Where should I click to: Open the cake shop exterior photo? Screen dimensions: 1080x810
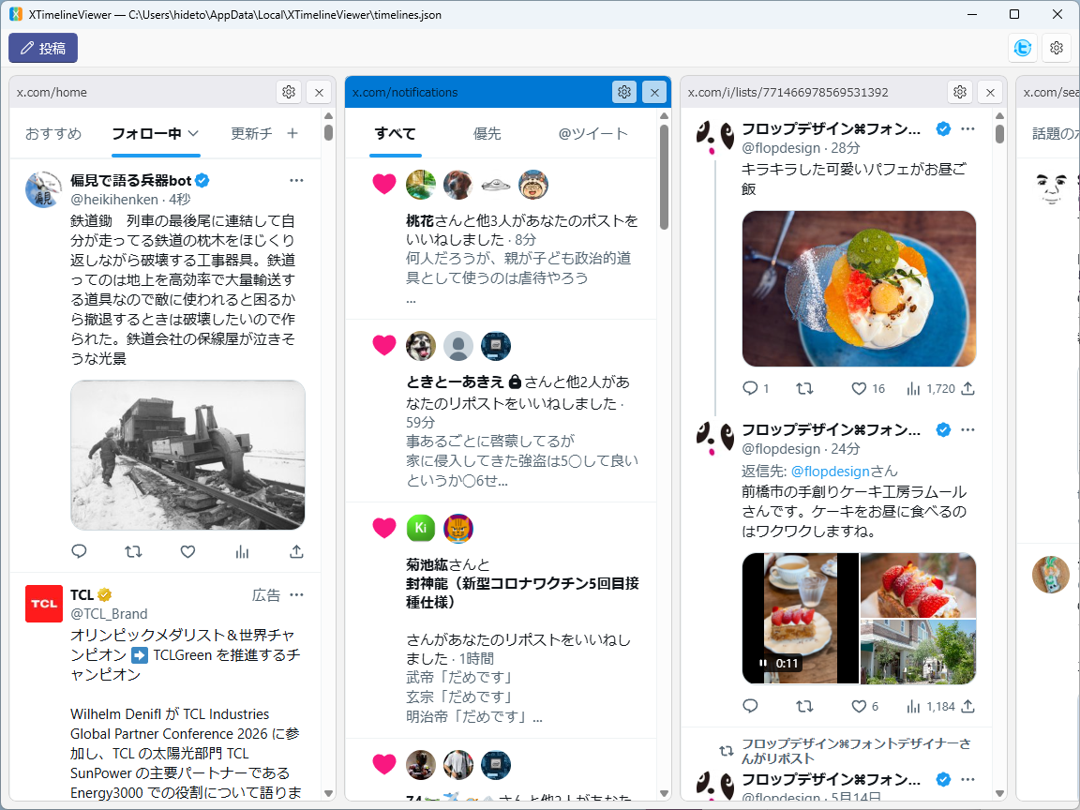918,652
